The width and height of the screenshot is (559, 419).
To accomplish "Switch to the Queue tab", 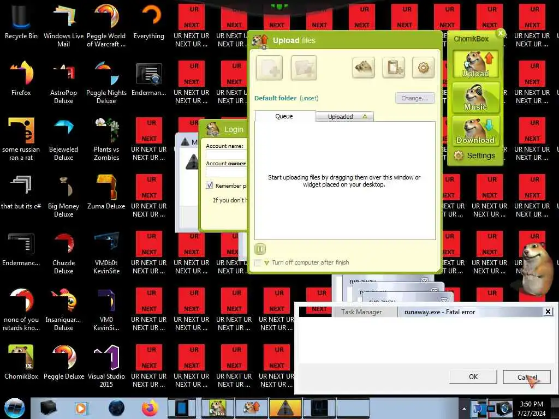I will pos(284,116).
